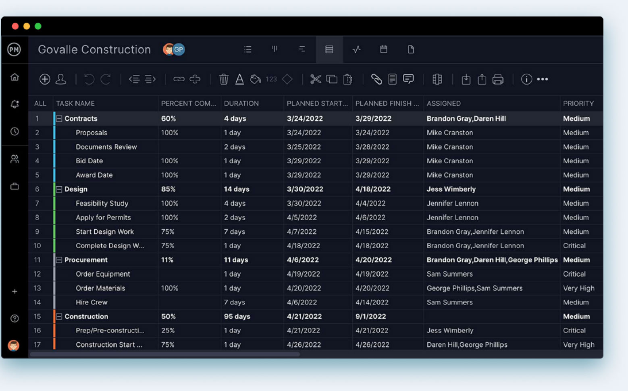This screenshot has height=391, width=628.
Task: Click the notifications bell in the sidebar
Action: click(15, 104)
